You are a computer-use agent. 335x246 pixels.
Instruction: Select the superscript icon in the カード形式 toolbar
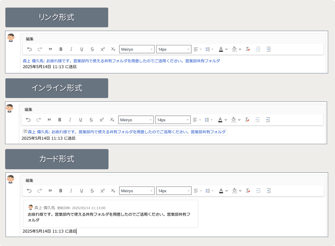102,190
